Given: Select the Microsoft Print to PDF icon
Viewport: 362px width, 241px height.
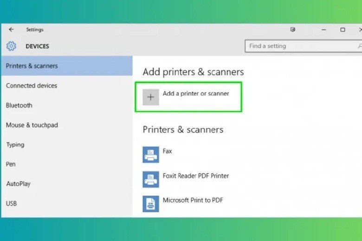Looking at the screenshot, I should [151, 204].
